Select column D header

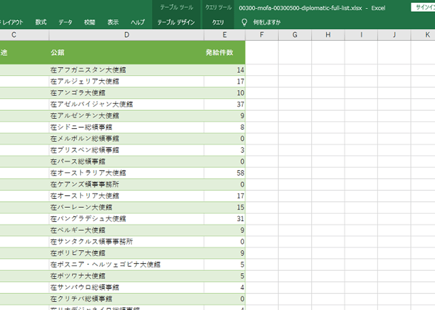127,35
